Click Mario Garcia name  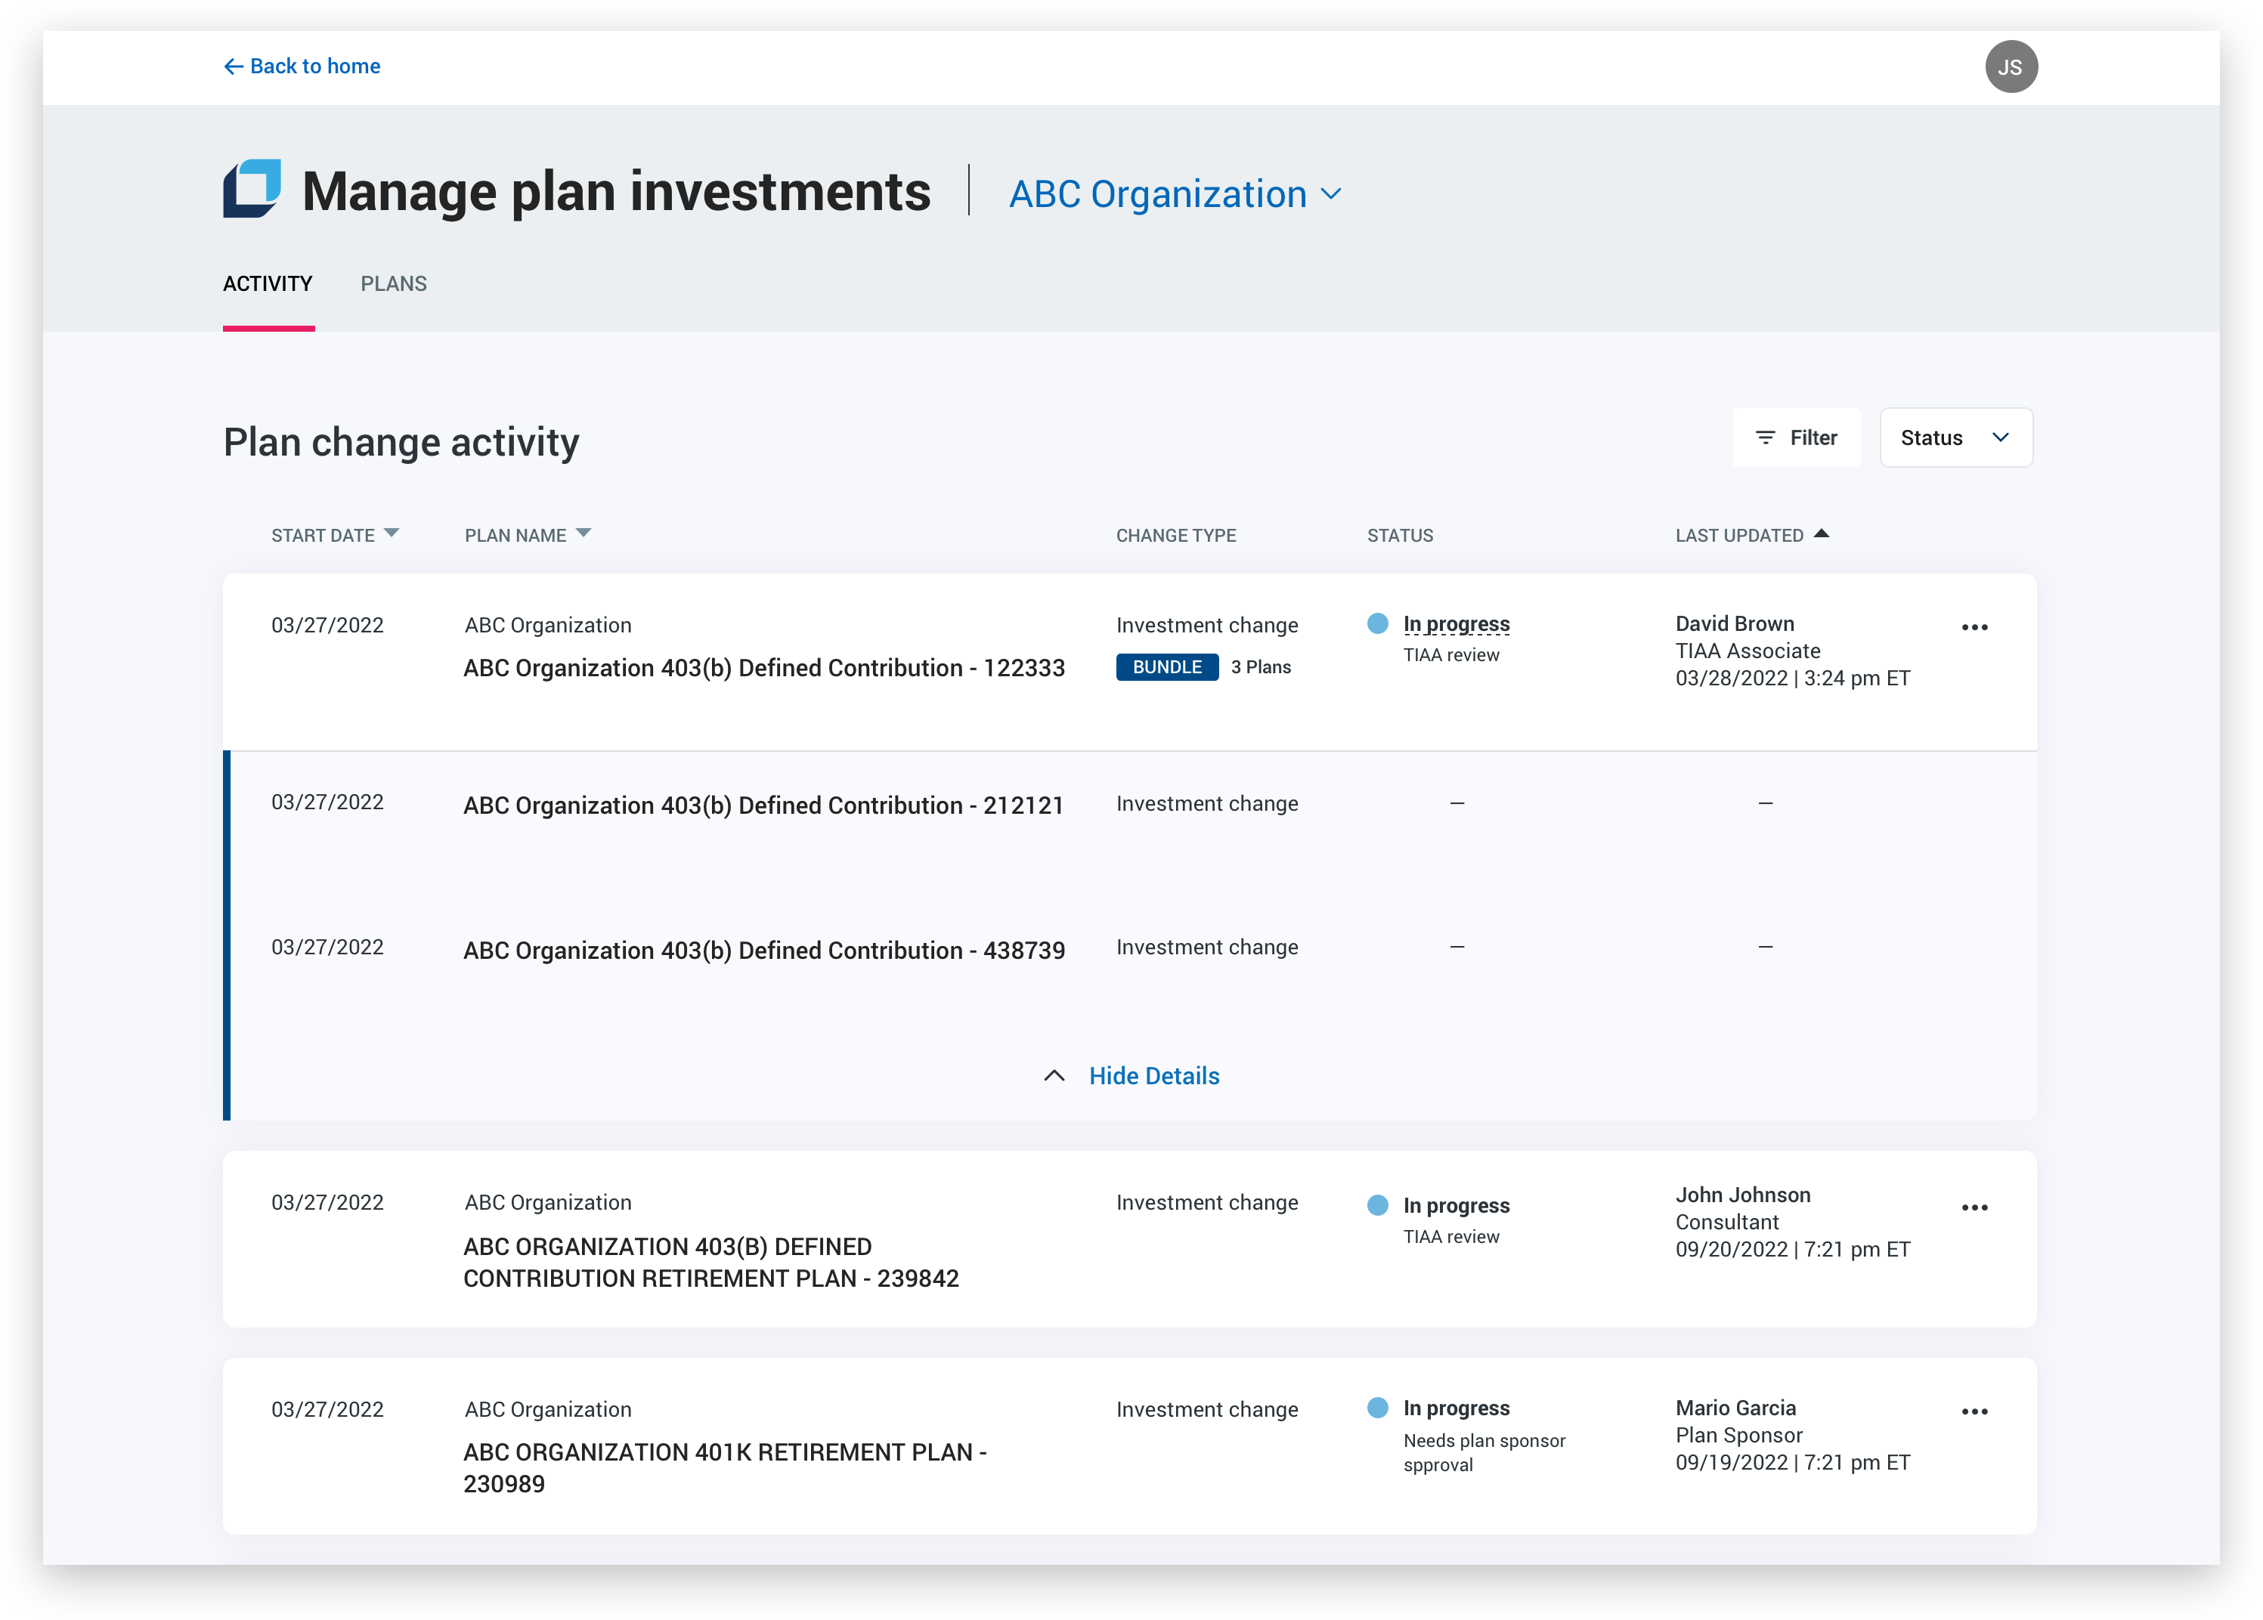1735,1408
